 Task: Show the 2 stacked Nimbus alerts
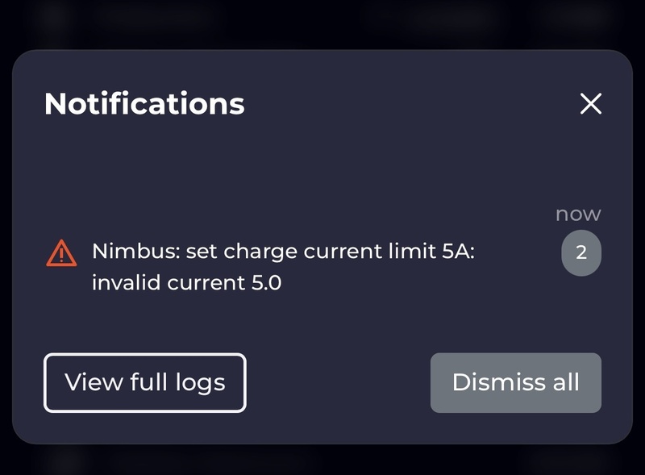[581, 253]
